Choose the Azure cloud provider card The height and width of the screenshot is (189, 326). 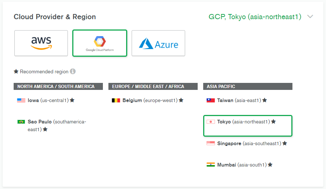click(x=159, y=43)
